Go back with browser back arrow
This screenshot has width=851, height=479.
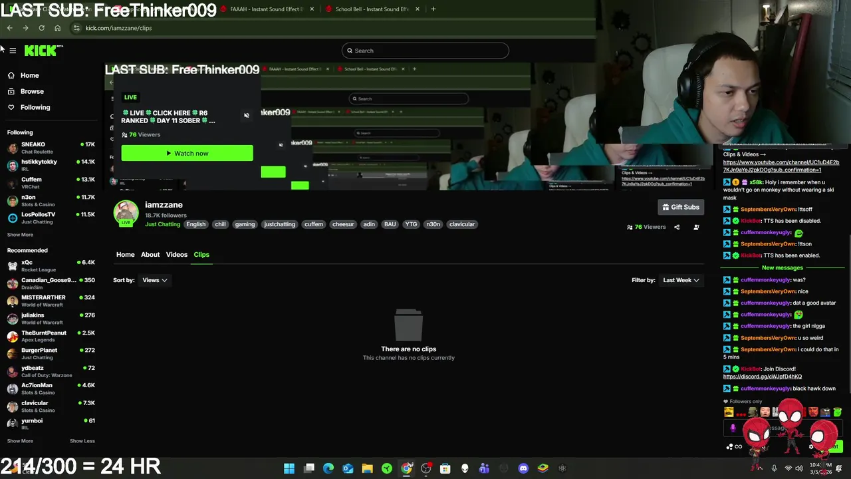9,28
